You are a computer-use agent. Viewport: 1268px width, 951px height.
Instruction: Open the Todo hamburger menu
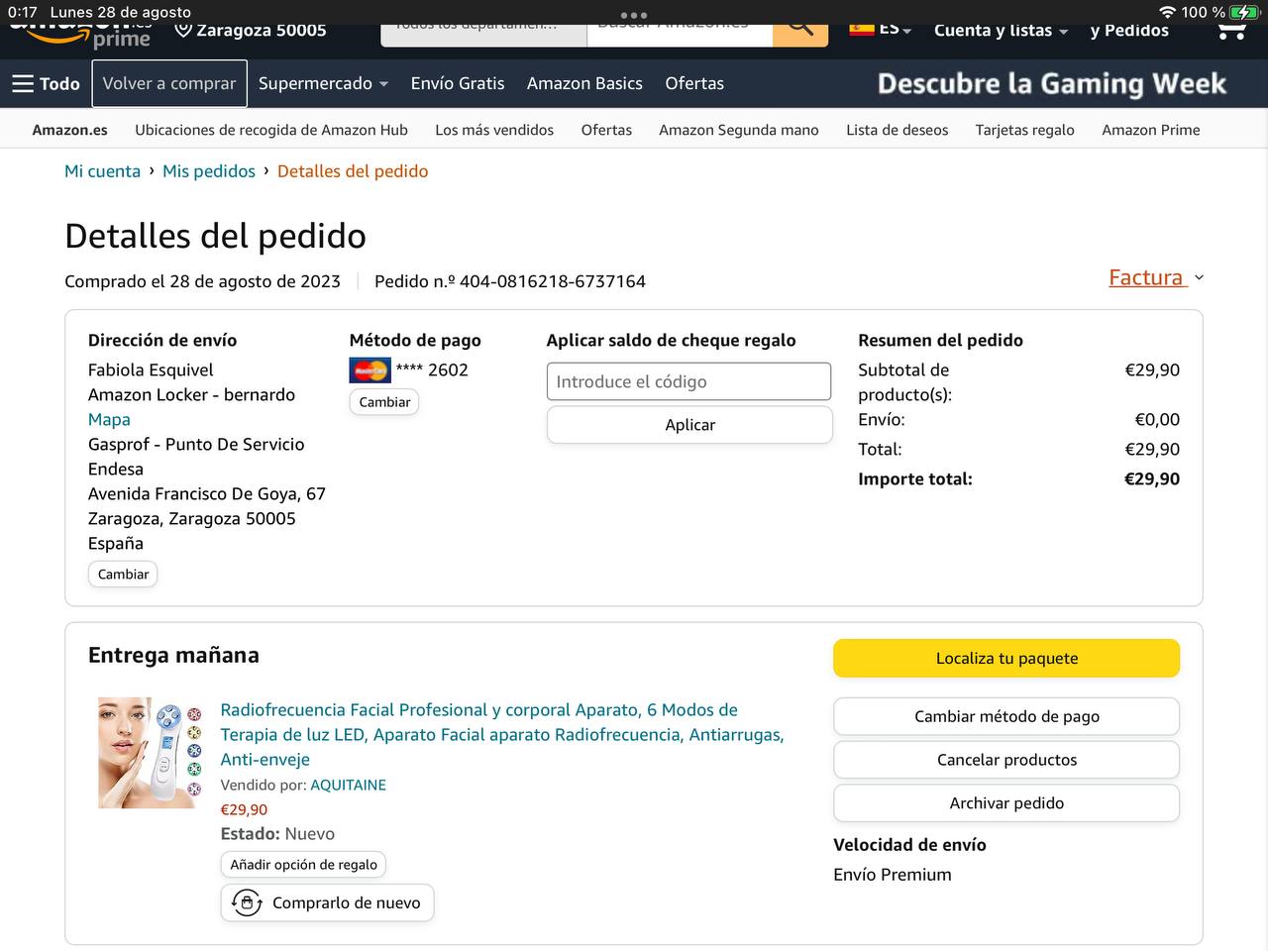(46, 84)
